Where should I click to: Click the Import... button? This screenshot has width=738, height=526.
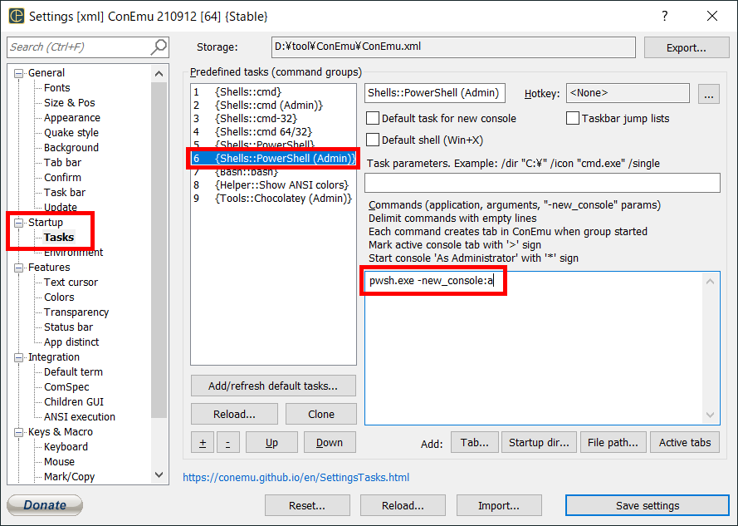(x=499, y=506)
